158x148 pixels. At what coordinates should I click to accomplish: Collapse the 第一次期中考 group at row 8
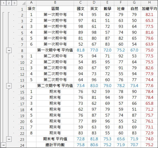coord(9,50)
